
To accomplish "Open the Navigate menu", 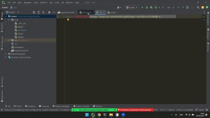I will pyautogui.click(x=28, y=3).
